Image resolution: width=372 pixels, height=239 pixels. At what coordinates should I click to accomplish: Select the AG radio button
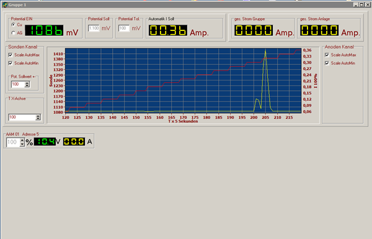coord(13,33)
